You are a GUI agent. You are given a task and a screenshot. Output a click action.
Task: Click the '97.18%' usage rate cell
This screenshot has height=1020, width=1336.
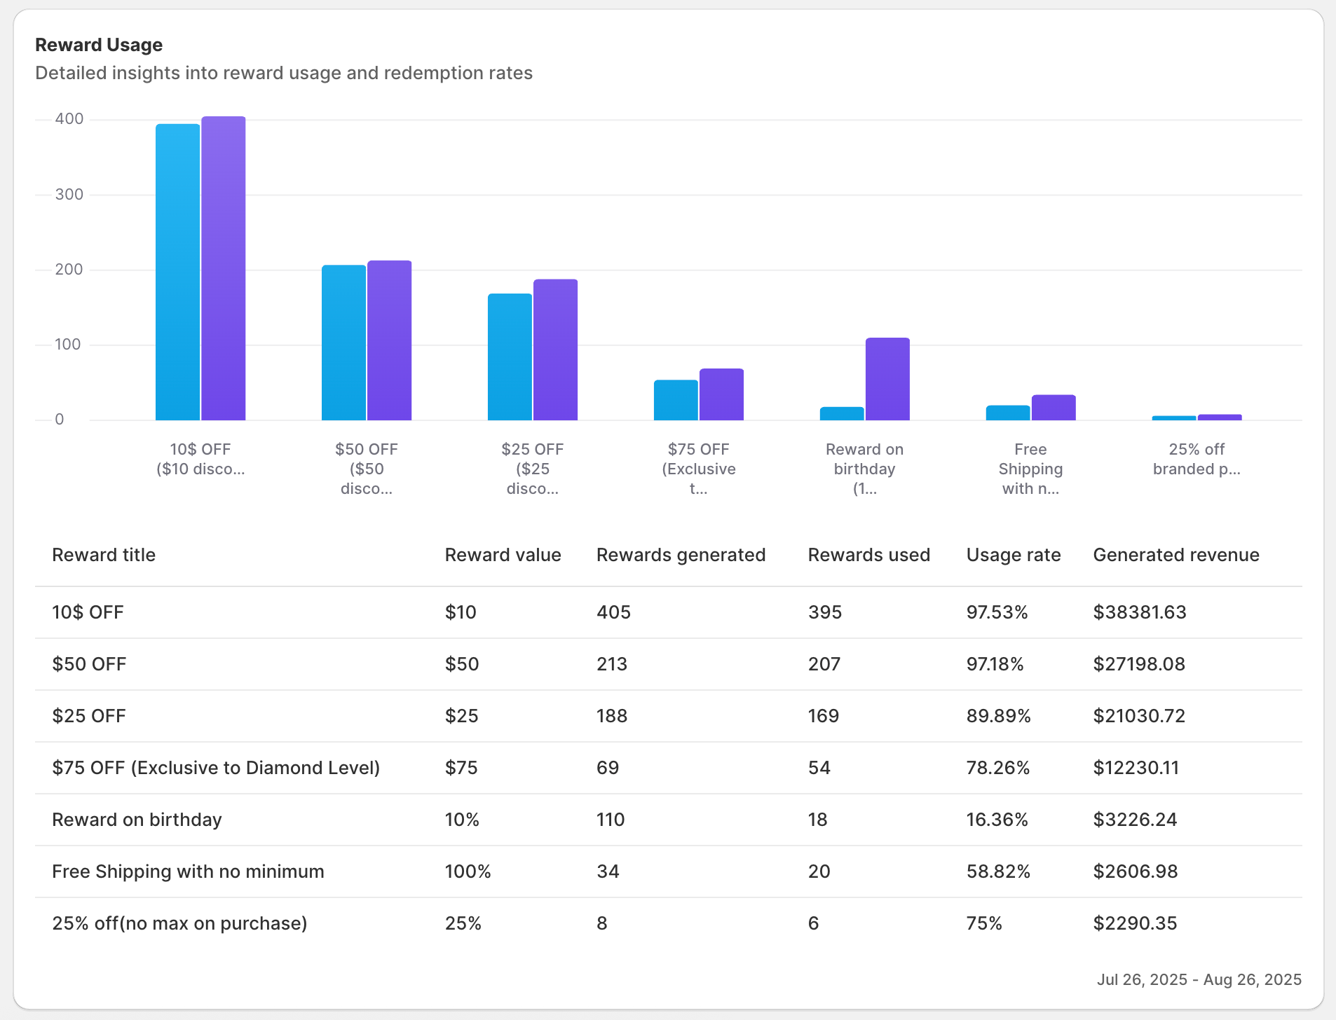[x=995, y=664]
